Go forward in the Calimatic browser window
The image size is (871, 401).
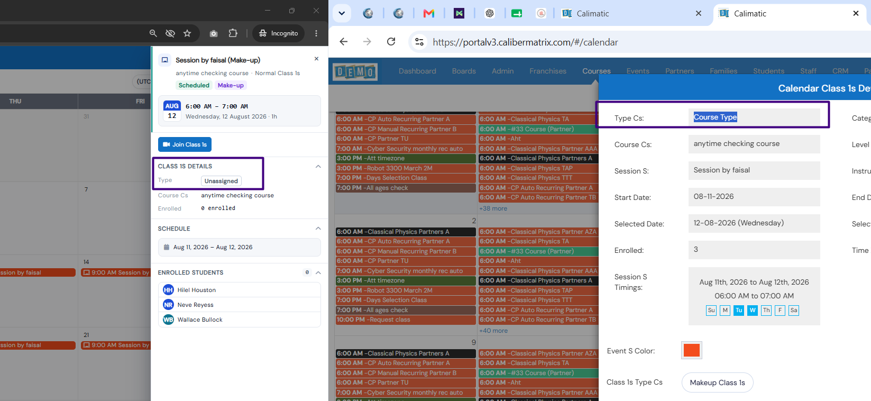368,42
